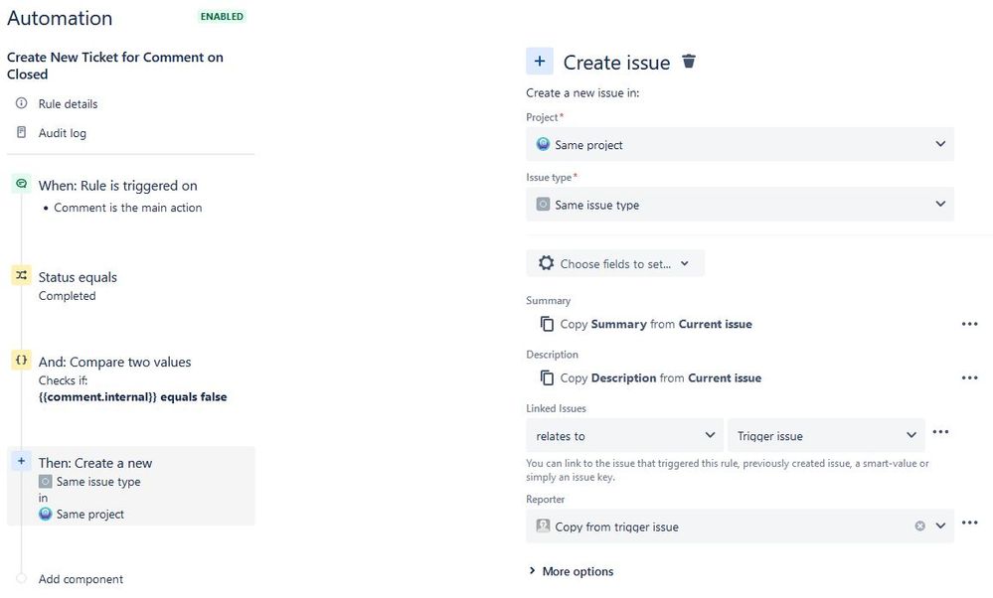Select the And: Compare two values condition
This screenshot has height=598, width=993.
pos(114,362)
